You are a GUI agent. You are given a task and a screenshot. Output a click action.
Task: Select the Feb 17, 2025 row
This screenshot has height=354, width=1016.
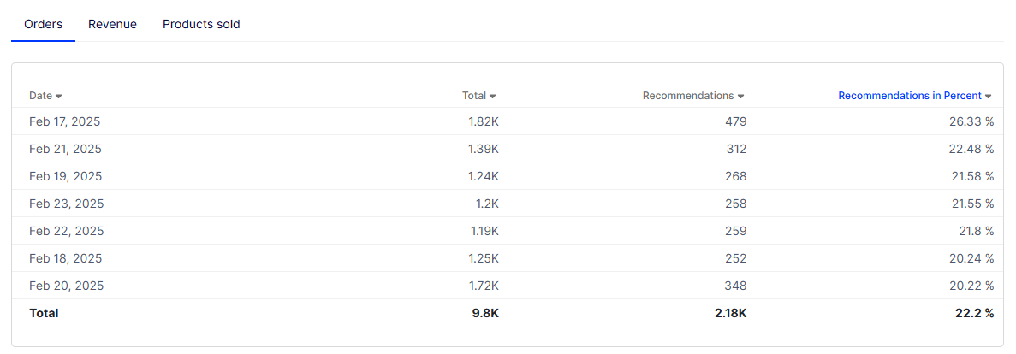tap(508, 121)
